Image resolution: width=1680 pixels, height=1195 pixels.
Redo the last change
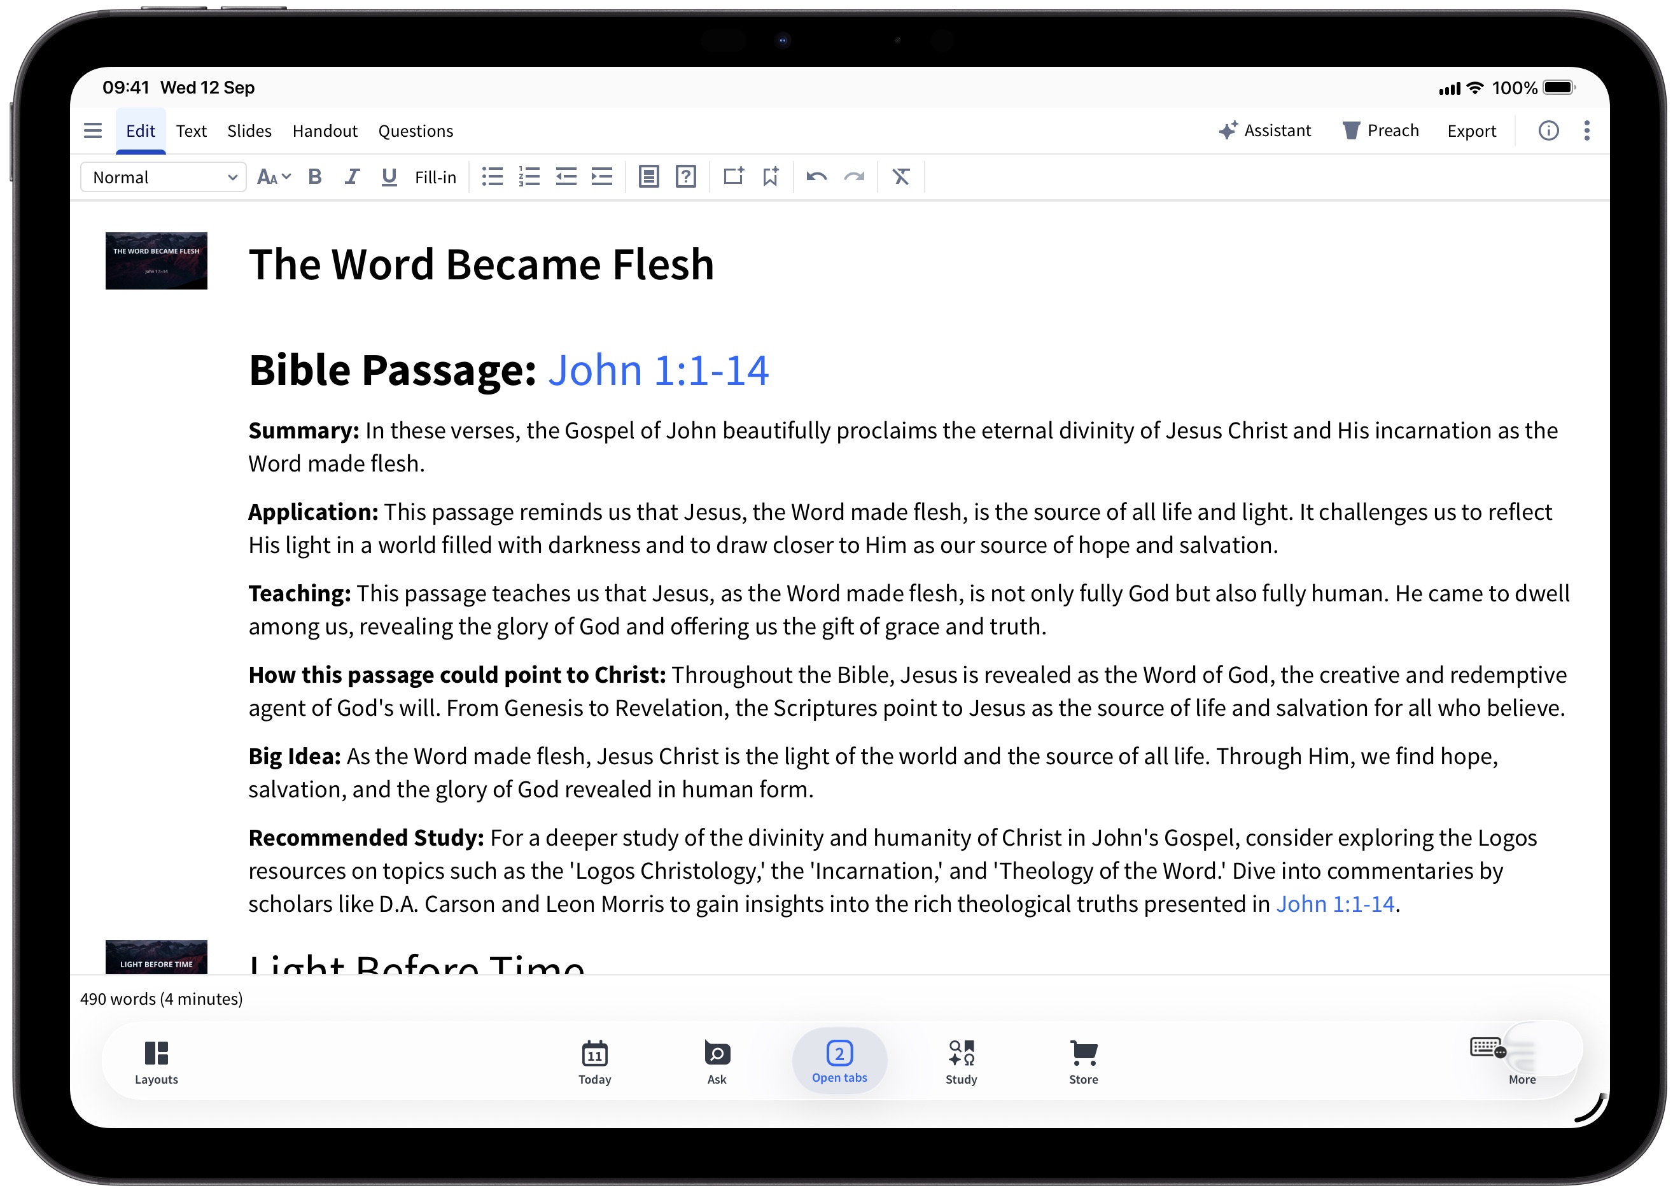click(855, 178)
